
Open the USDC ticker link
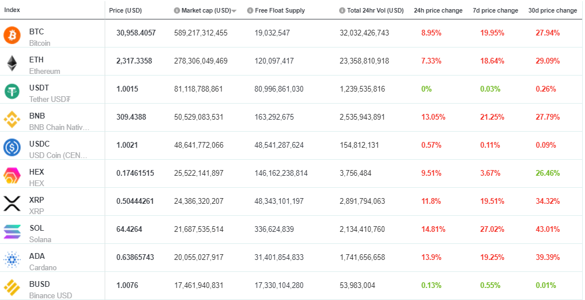click(39, 144)
